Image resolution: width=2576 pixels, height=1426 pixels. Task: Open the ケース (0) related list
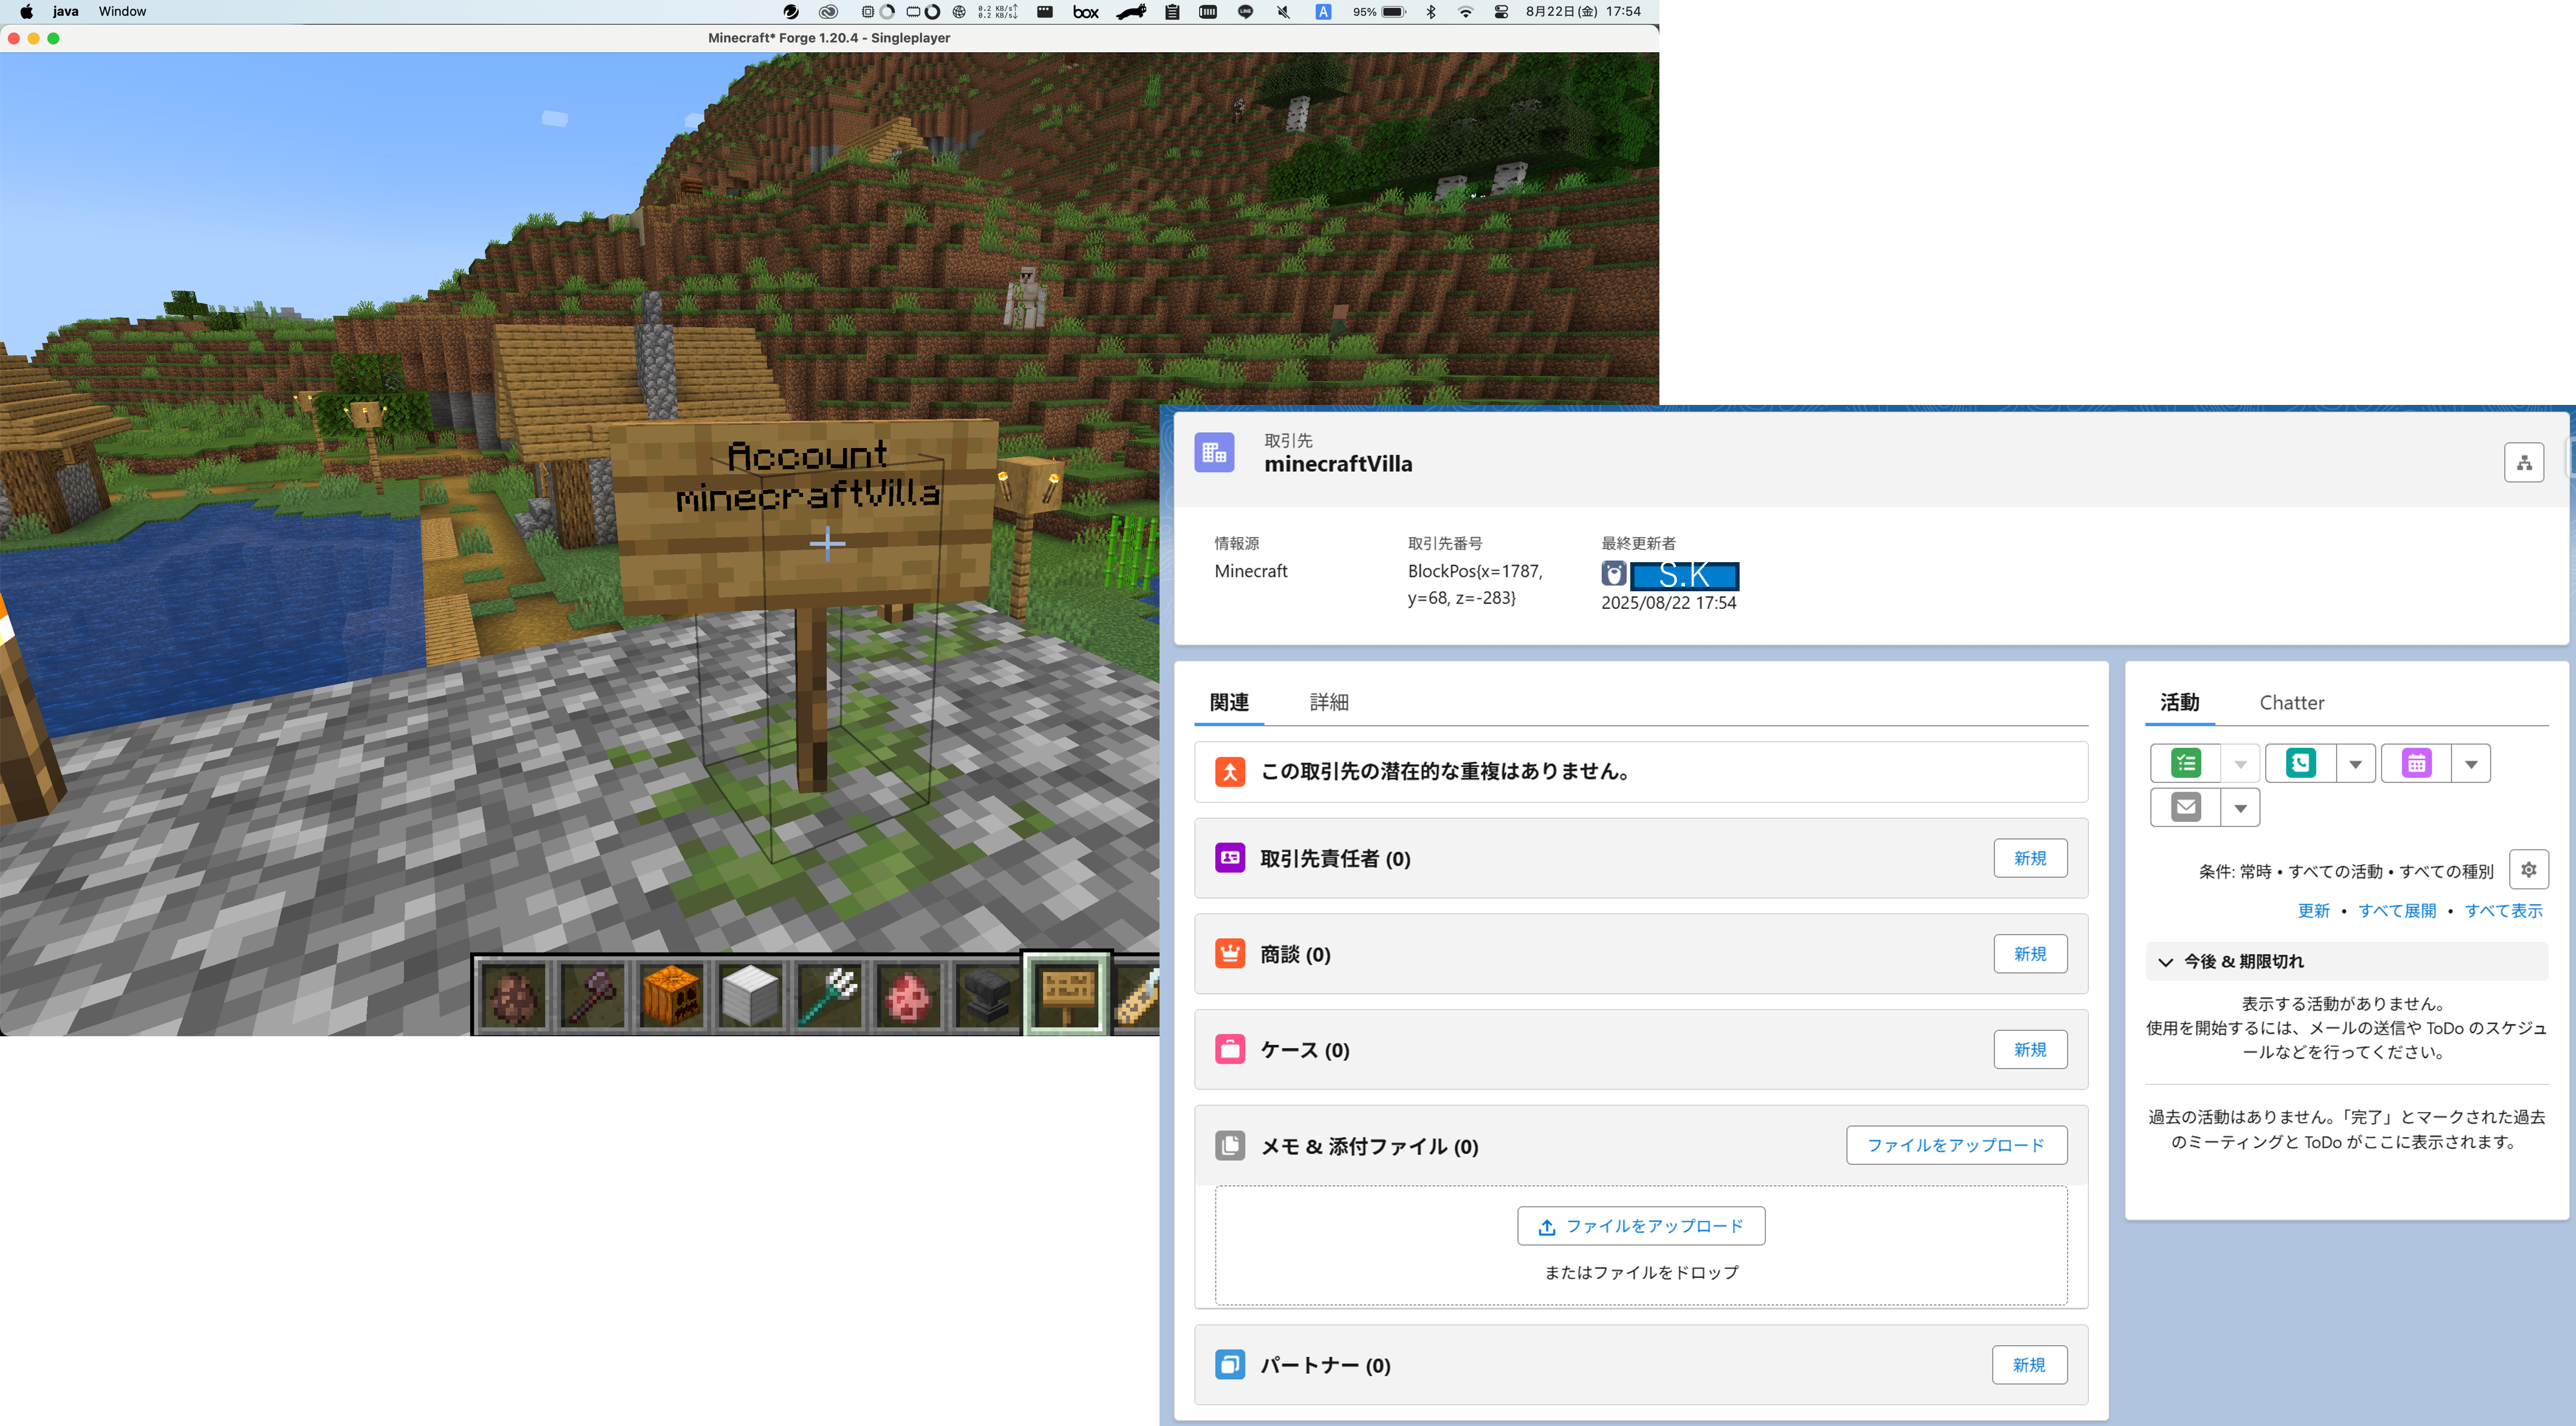click(x=1305, y=1050)
